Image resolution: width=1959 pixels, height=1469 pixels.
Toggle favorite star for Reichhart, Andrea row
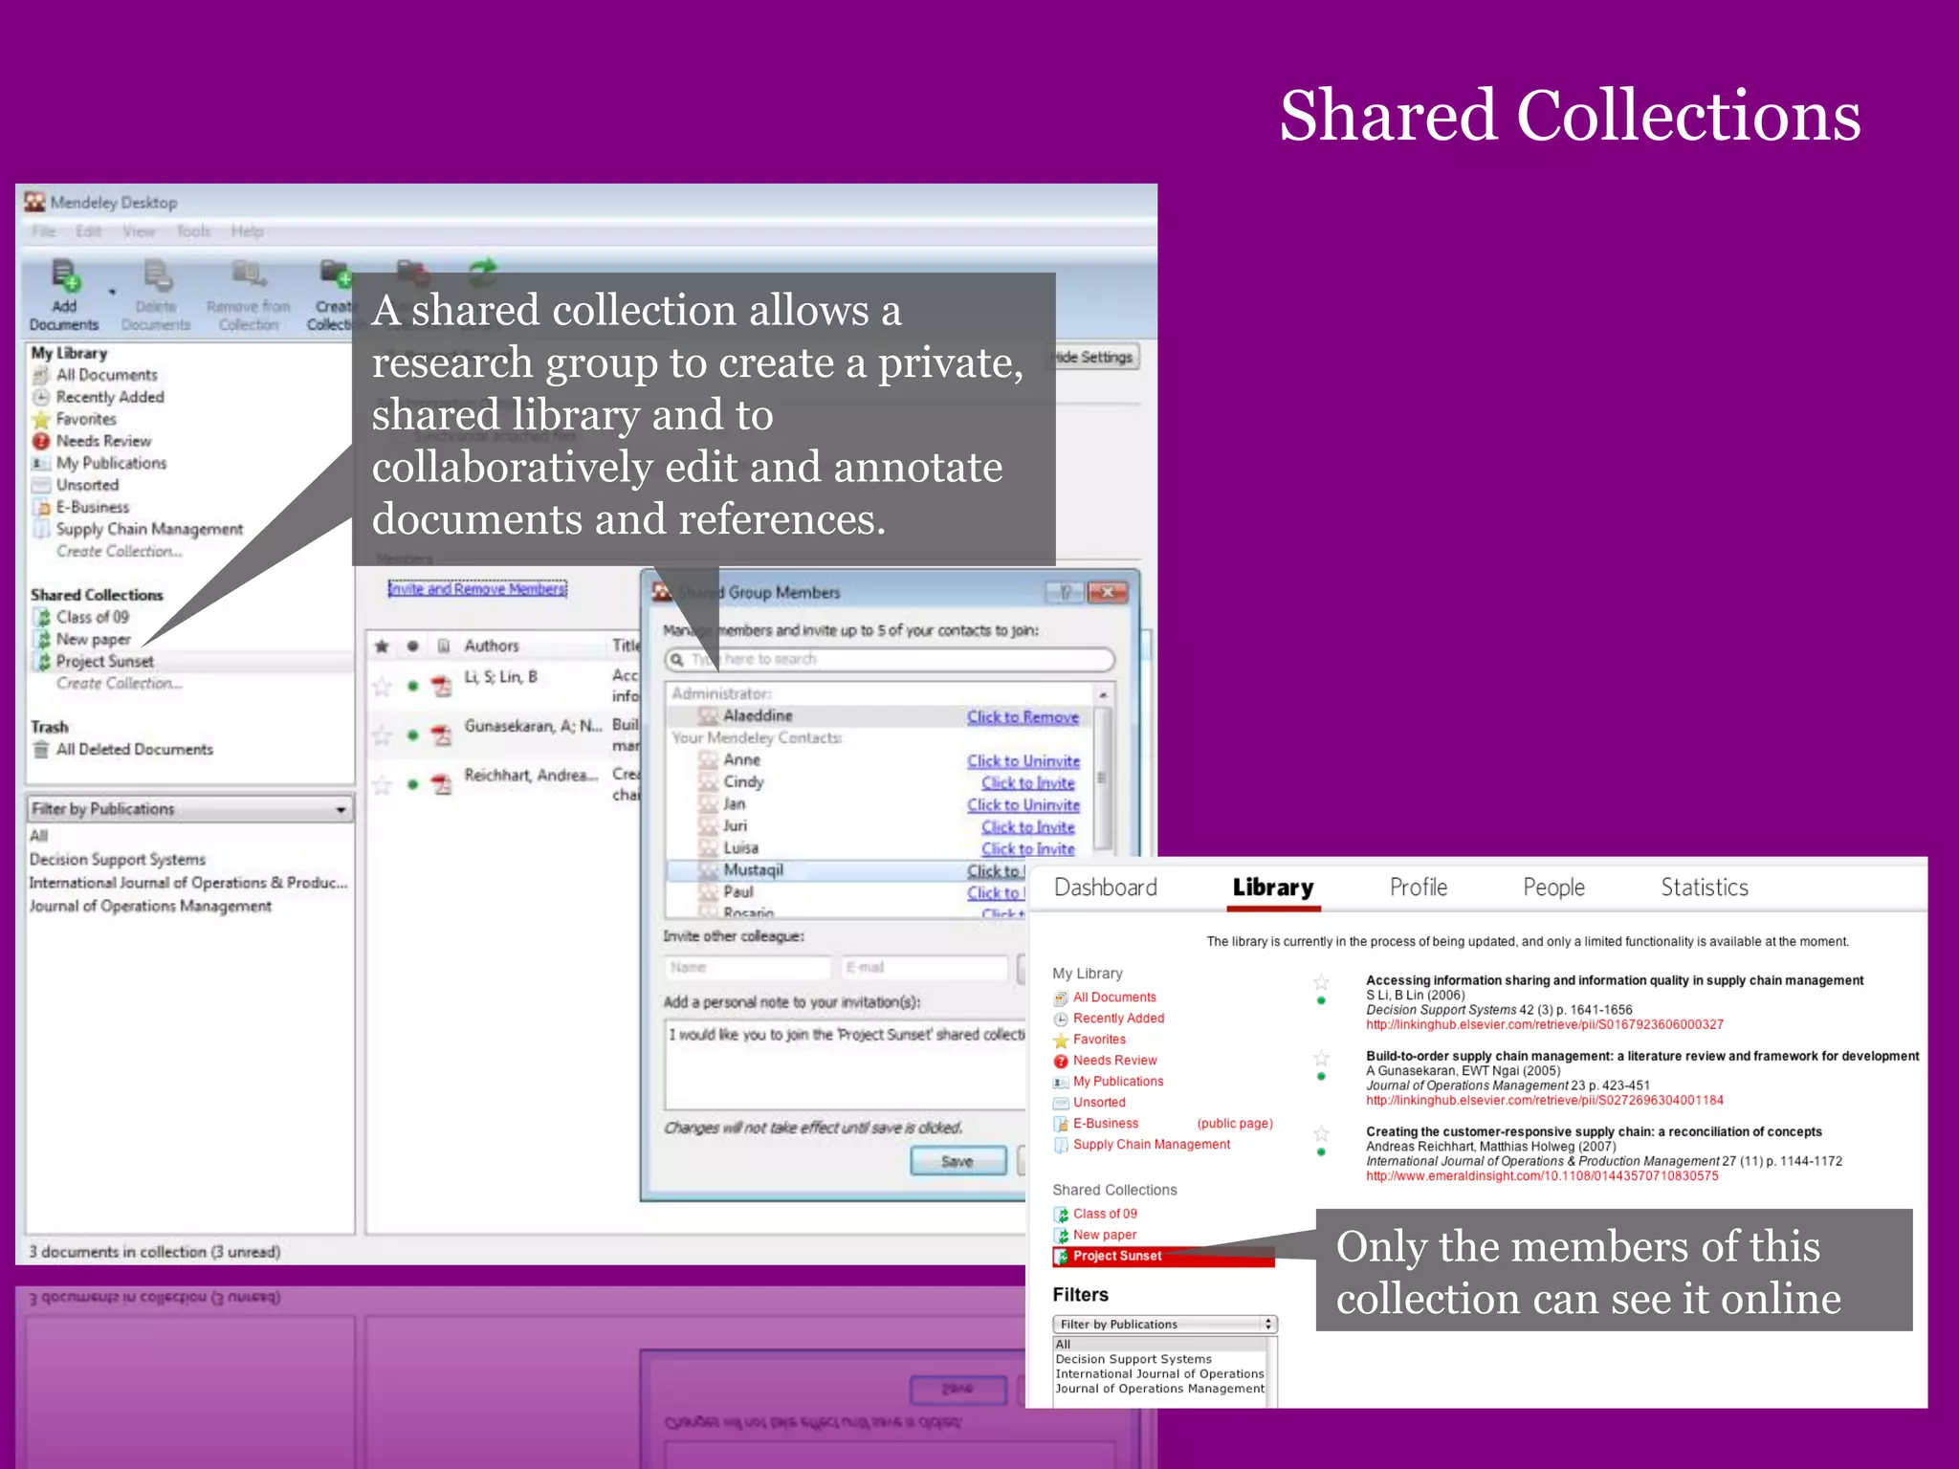click(x=382, y=785)
